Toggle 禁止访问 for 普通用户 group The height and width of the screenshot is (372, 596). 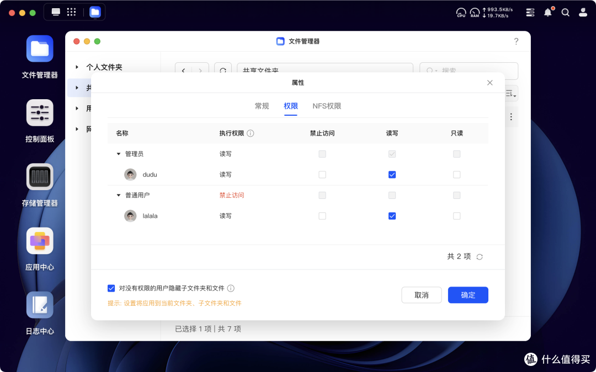322,196
